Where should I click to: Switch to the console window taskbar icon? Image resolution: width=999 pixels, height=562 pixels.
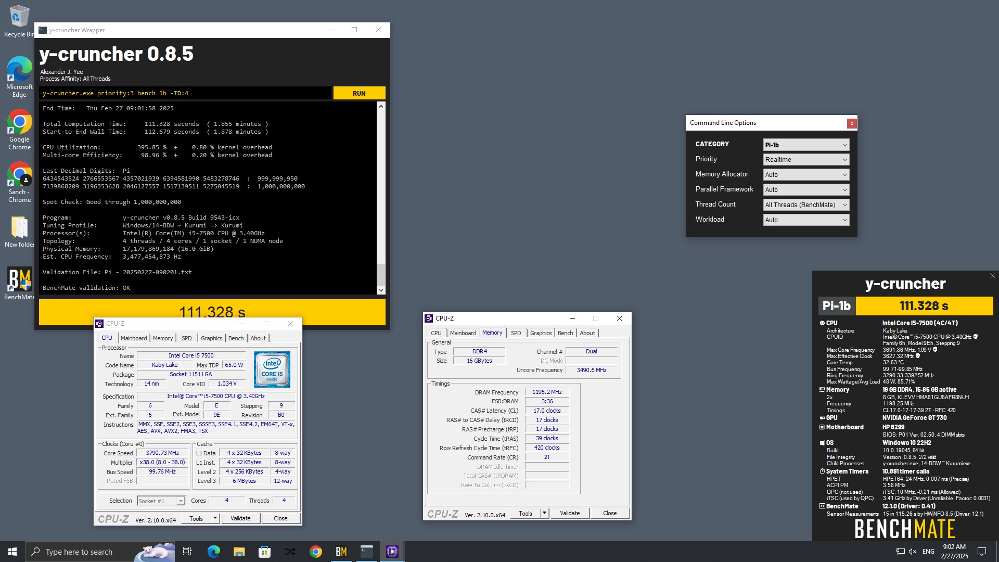[367, 552]
